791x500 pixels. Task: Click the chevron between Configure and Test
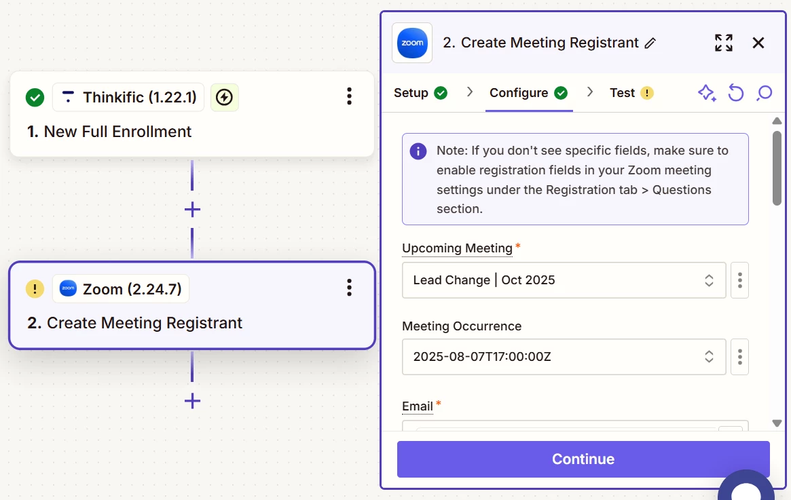click(590, 92)
